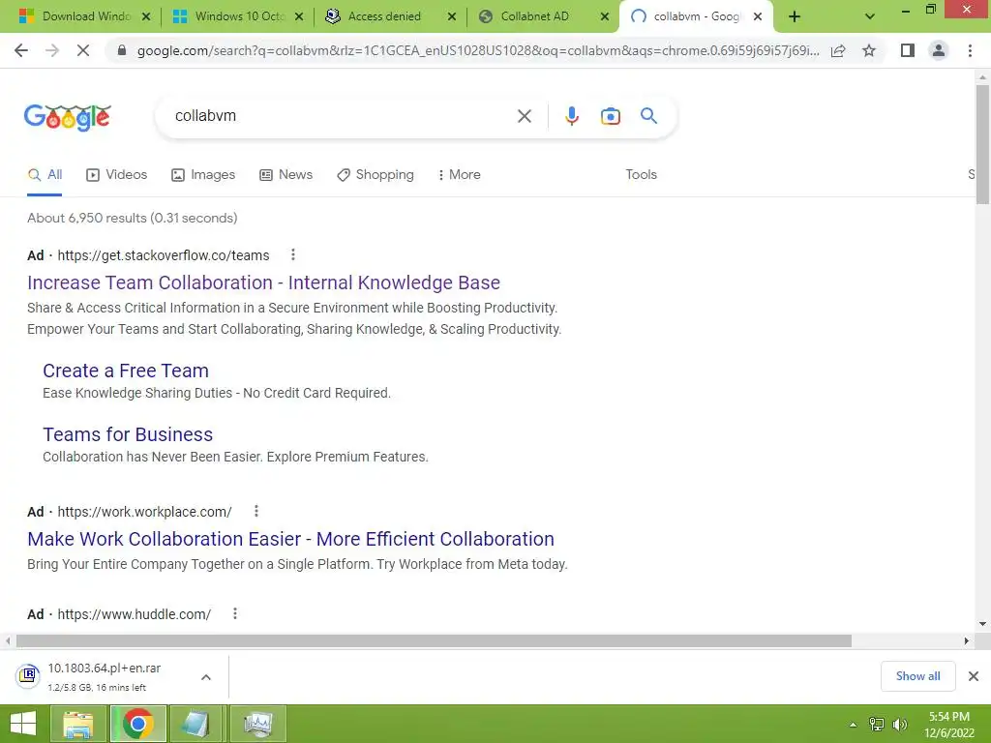The height and width of the screenshot is (743, 991).
Task: Close the downloads bar
Action: [974, 676]
